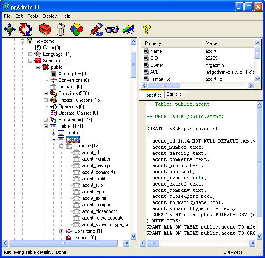The image size is (265, 258).
Task: Expand the Trigger Functions (15) node
Action: [46, 100]
